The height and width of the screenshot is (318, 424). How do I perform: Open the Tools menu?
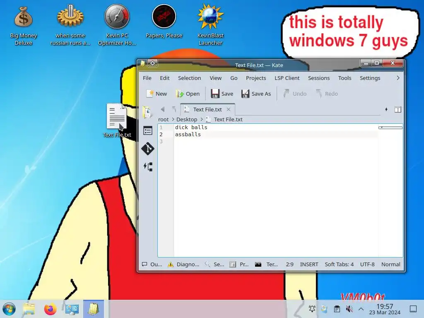344,78
